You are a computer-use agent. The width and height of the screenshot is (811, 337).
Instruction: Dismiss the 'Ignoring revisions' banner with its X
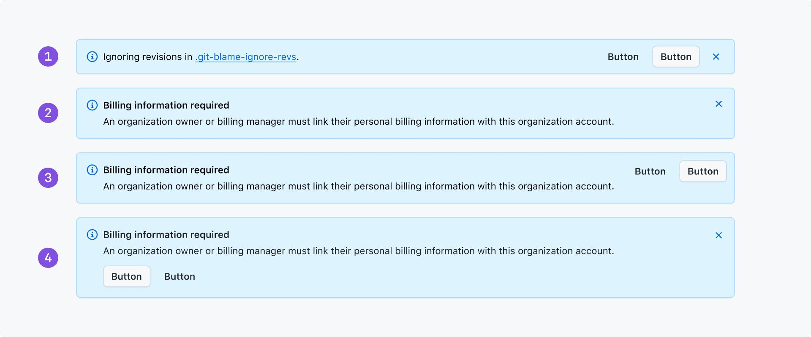pos(716,57)
